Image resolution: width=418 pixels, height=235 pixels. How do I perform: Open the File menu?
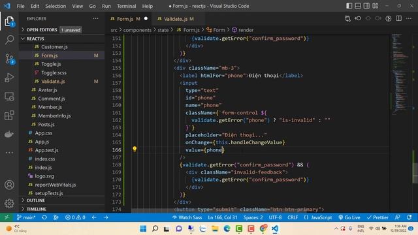20,6
